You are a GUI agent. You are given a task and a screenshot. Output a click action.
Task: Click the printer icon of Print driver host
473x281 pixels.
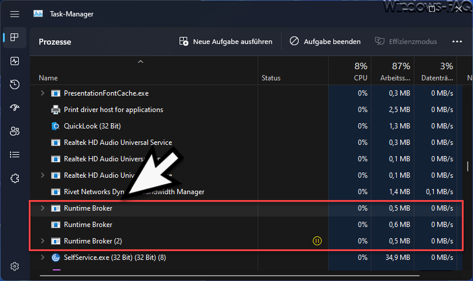[x=56, y=110]
